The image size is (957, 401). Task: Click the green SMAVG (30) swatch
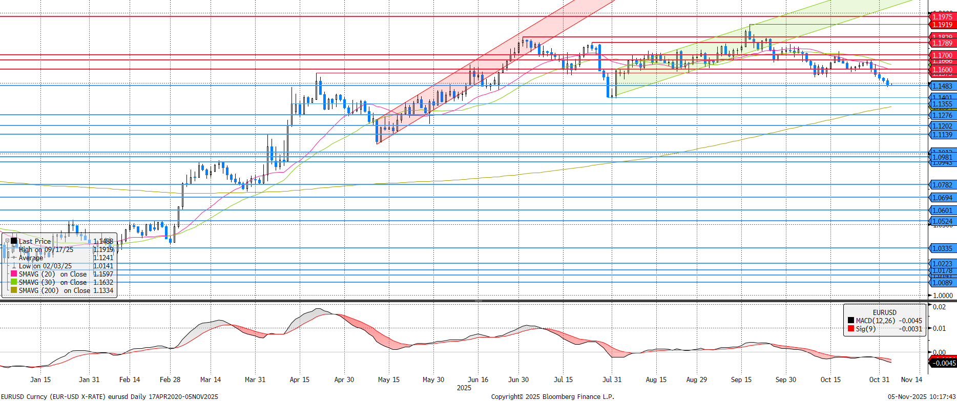tap(14, 282)
